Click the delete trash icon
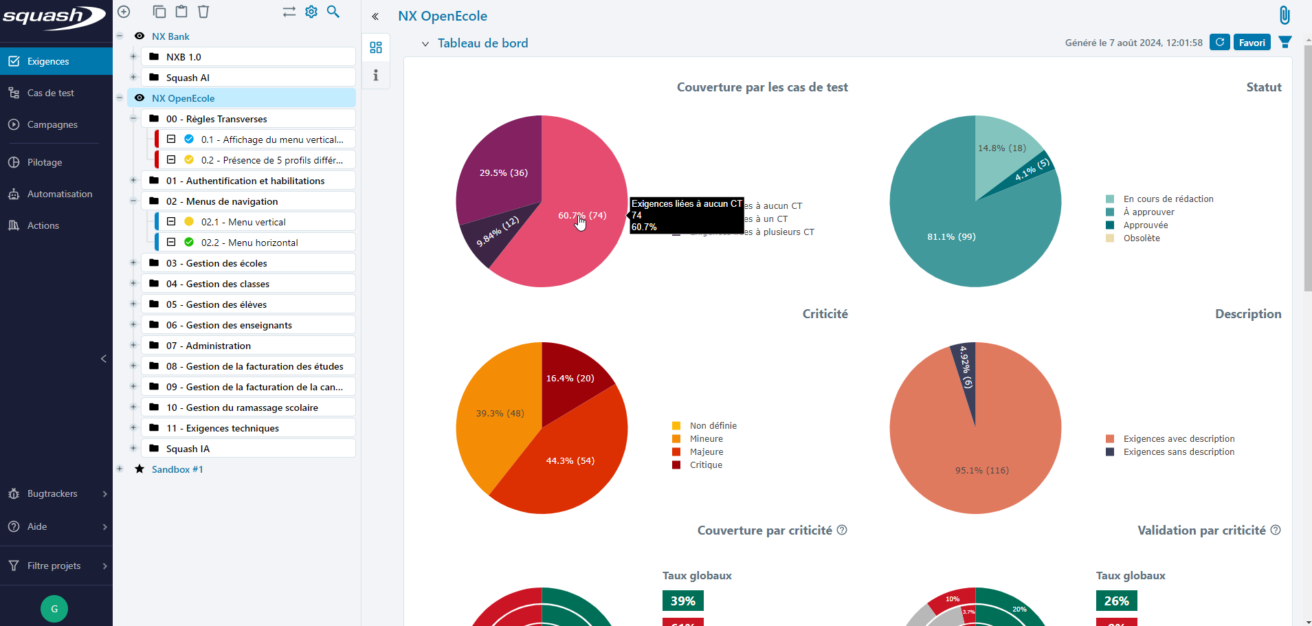 tap(203, 12)
